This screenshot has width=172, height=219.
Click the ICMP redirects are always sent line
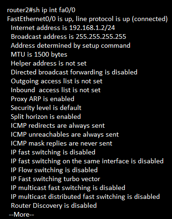[x=58, y=126]
